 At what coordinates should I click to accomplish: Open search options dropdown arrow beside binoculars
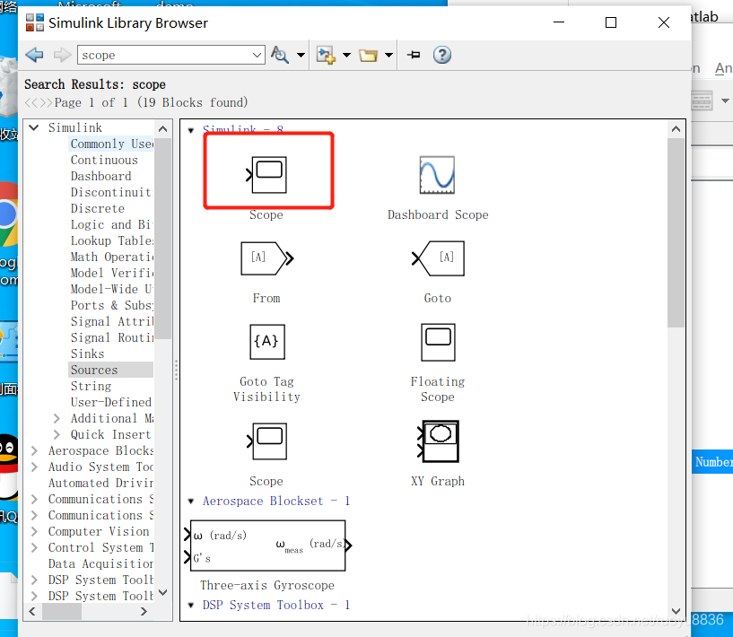pos(301,55)
